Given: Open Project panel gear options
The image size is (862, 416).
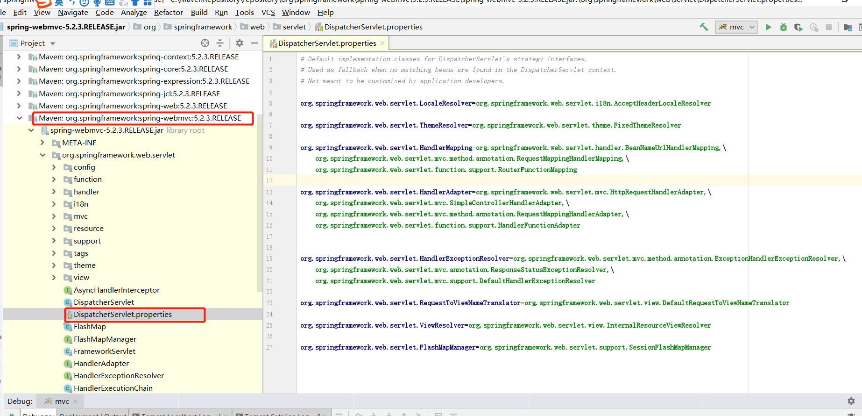Looking at the screenshot, I should [x=240, y=43].
